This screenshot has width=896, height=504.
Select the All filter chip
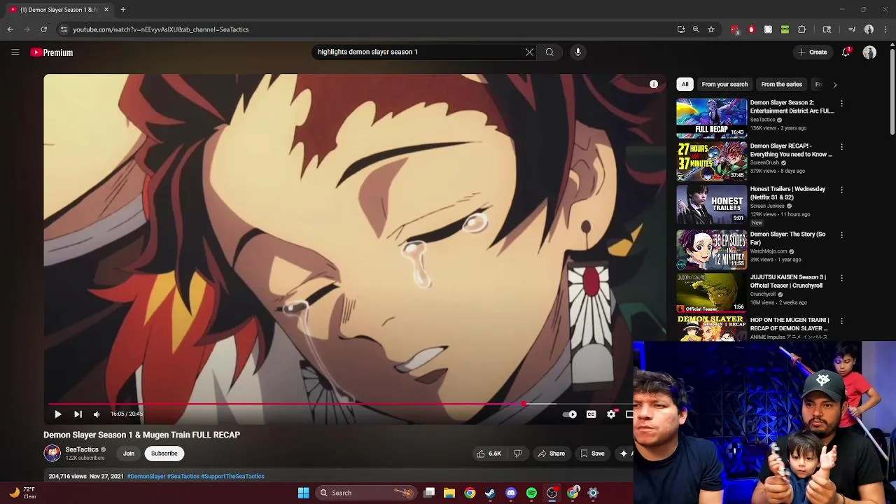[685, 84]
